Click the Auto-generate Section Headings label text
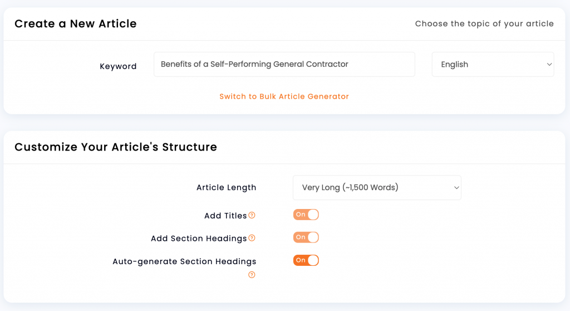The image size is (570, 311). (x=184, y=261)
